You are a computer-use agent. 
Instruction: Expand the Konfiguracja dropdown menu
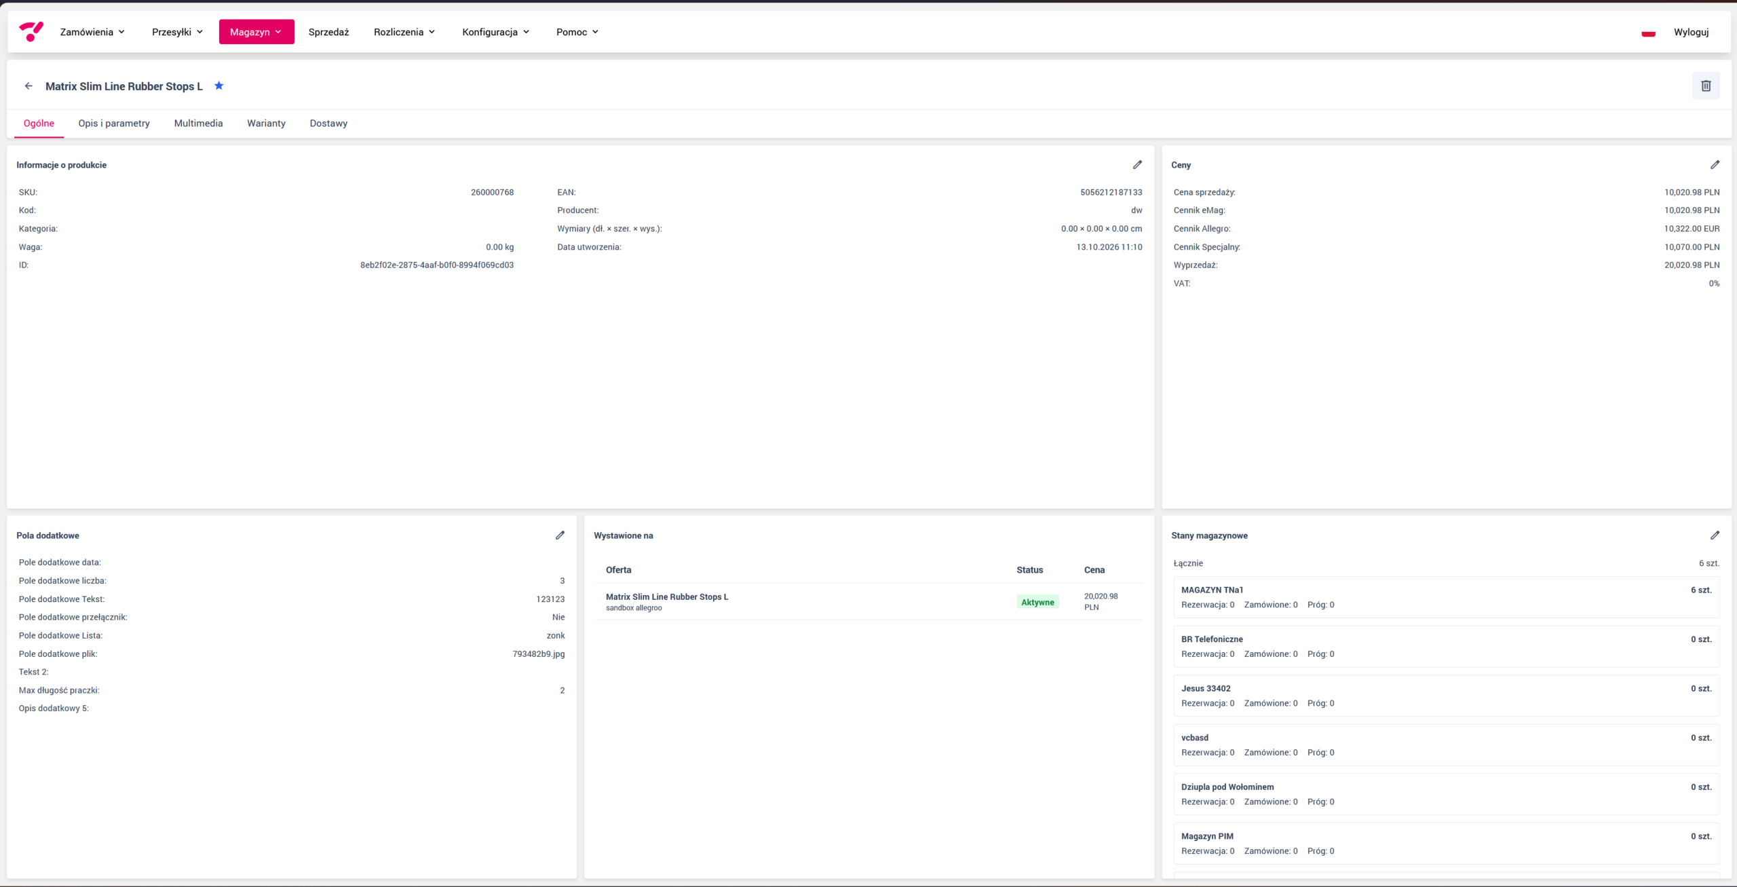495,32
